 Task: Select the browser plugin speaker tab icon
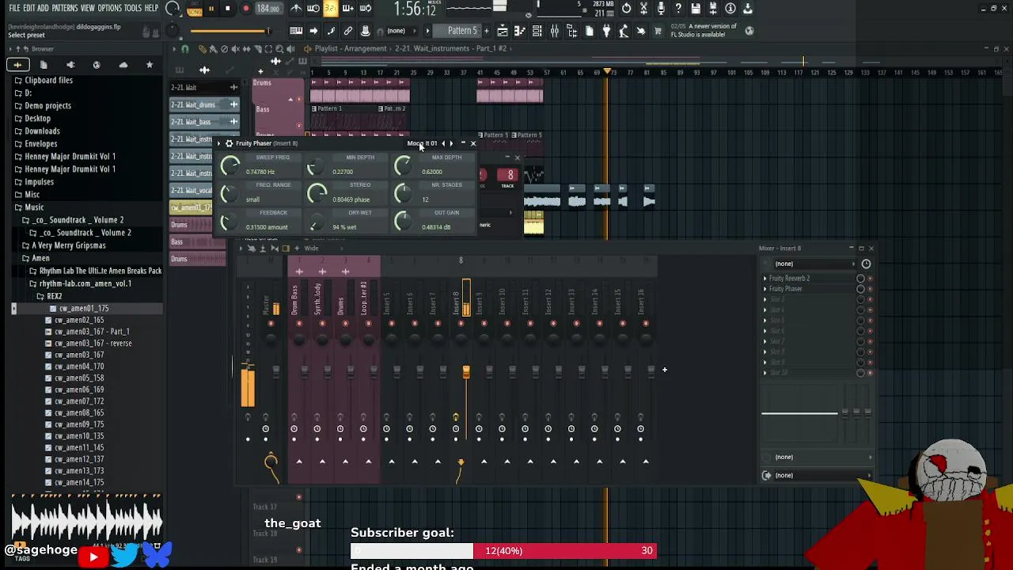click(70, 65)
